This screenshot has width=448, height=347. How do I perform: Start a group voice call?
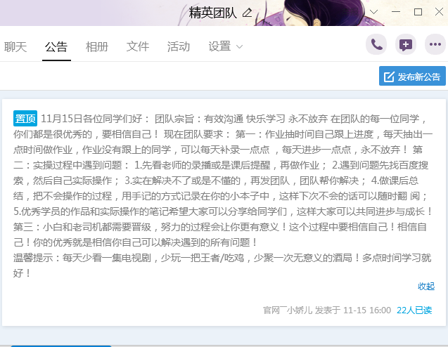point(376,44)
